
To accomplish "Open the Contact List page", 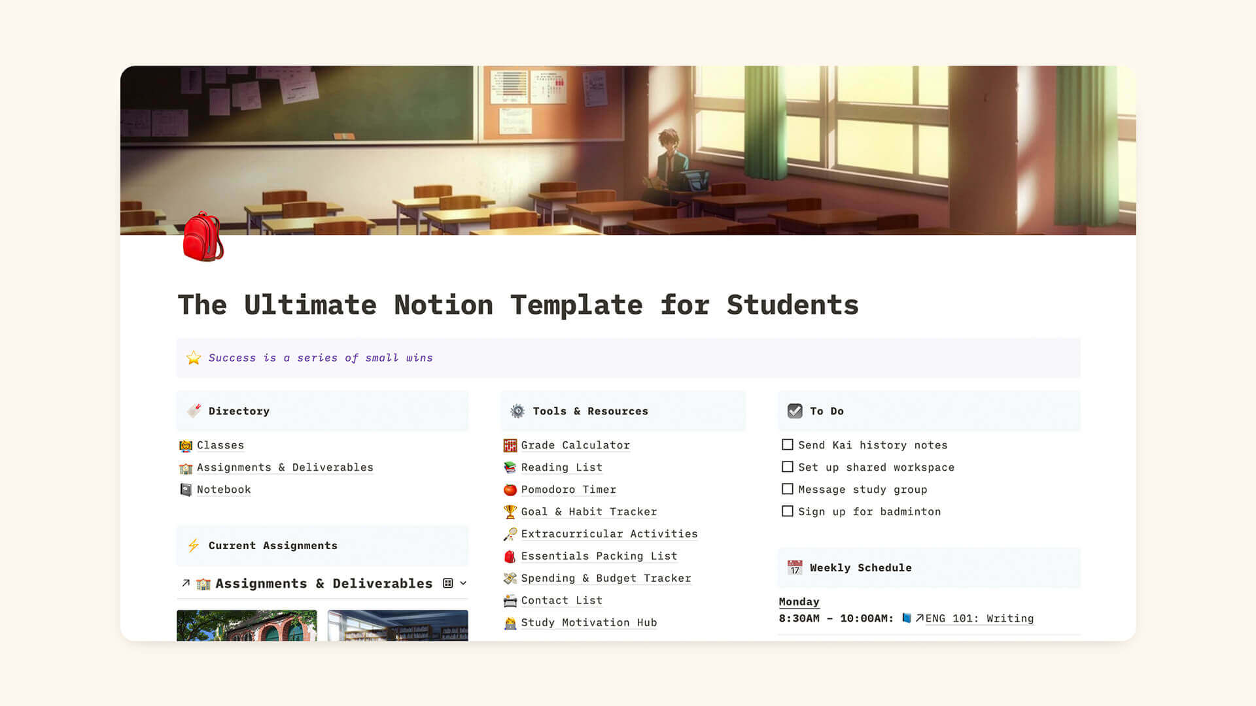I will pos(561,600).
